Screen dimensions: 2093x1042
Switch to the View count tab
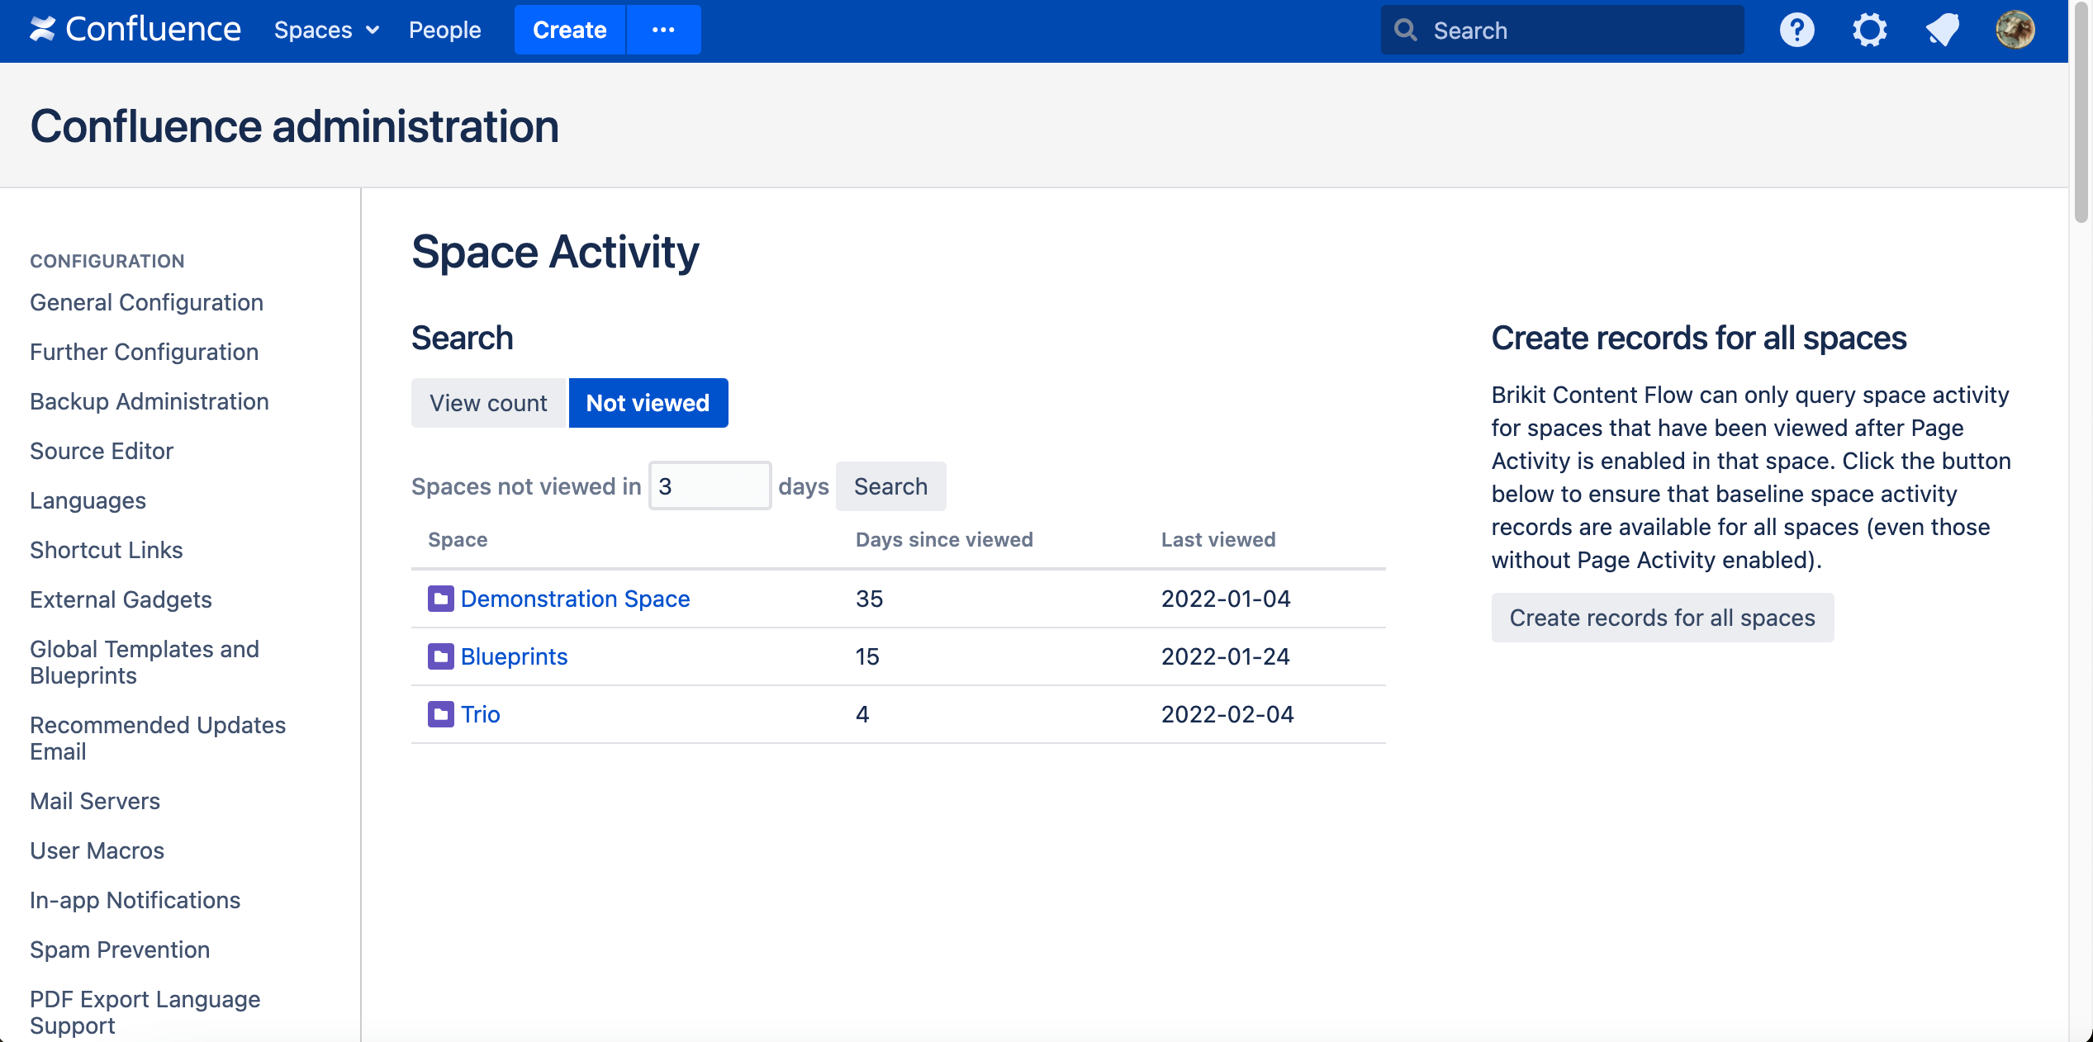point(488,403)
